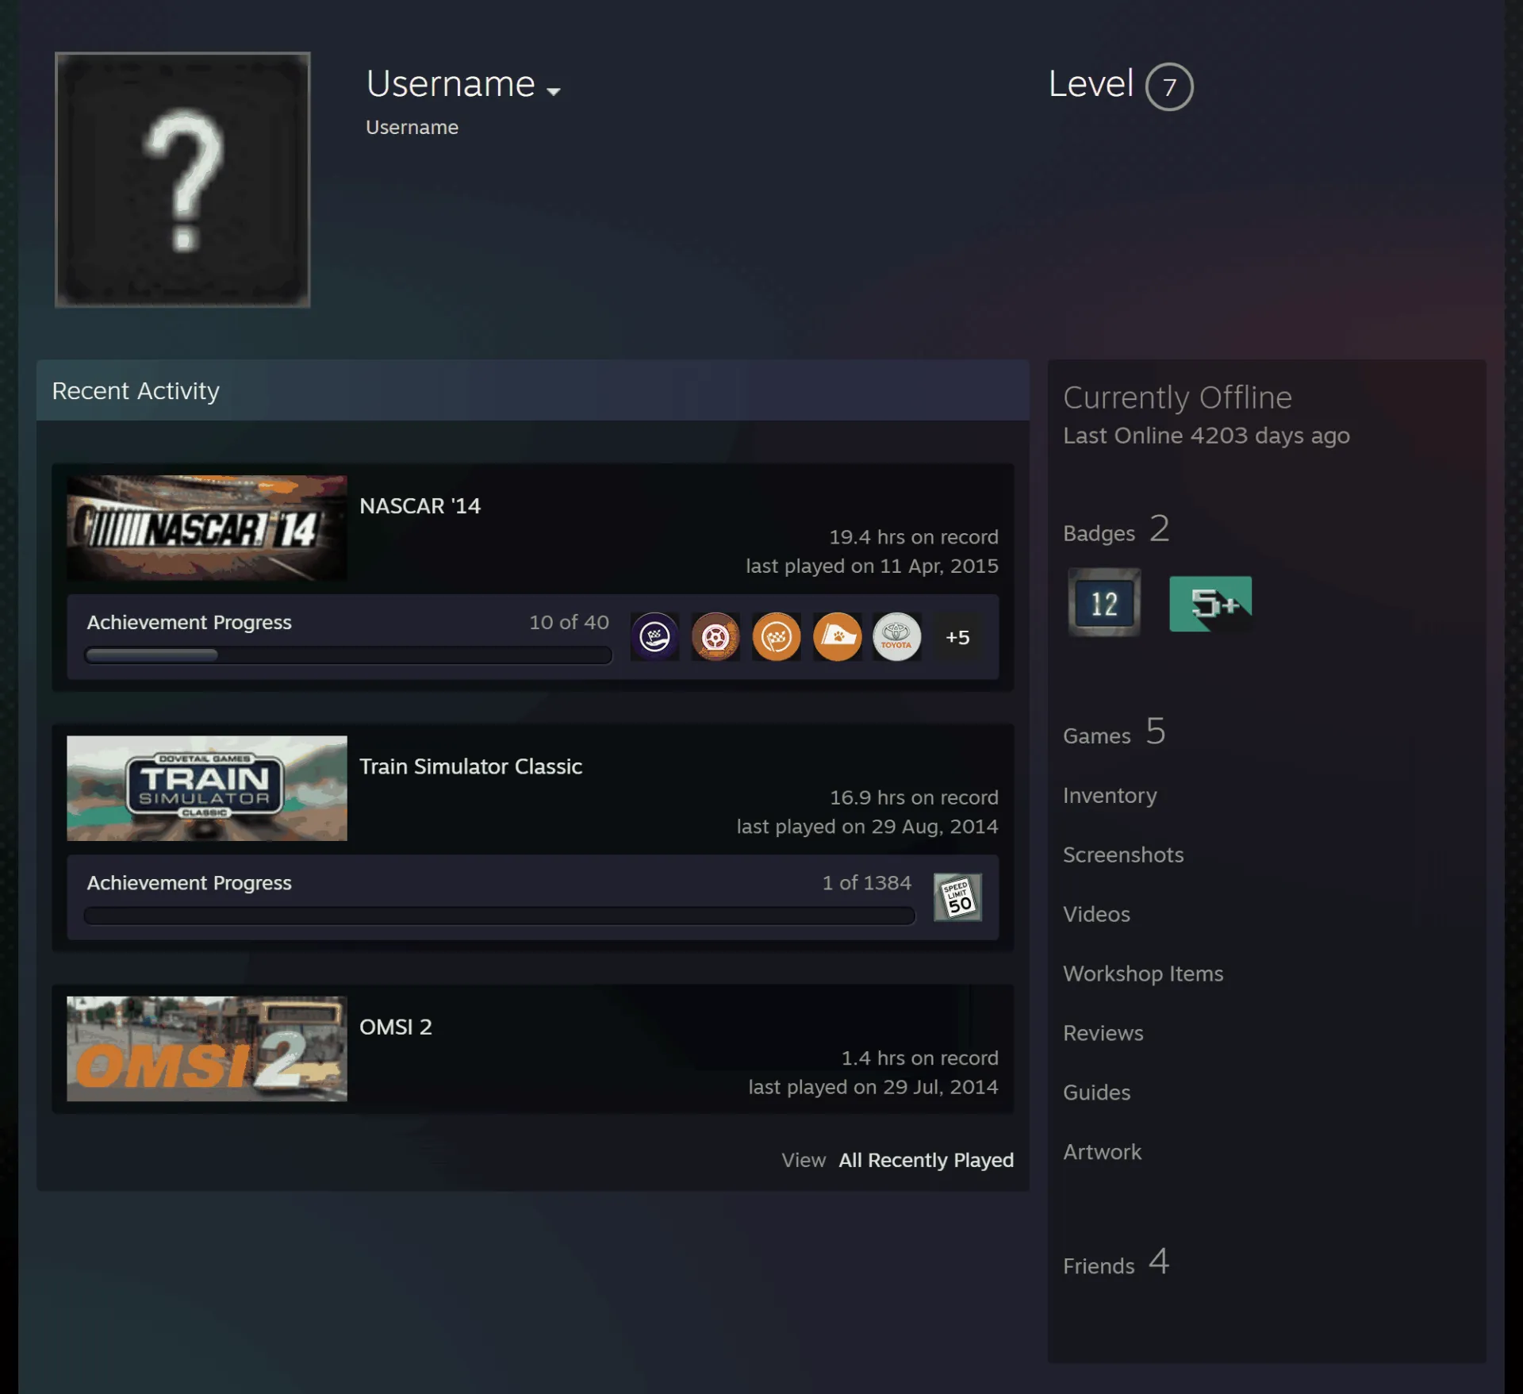Select the 12 years of service badge
The height and width of the screenshot is (1394, 1523).
click(1104, 603)
